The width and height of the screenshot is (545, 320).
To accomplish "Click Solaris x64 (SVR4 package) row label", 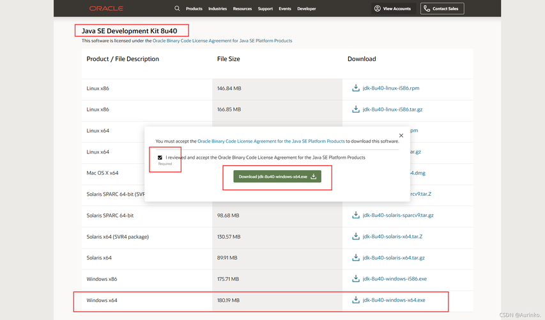I will point(118,237).
